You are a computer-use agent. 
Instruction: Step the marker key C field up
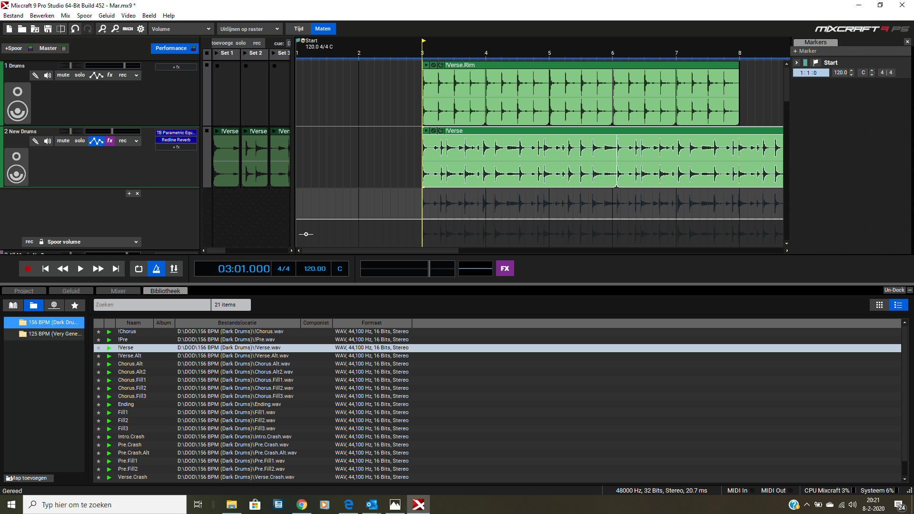tap(872, 71)
